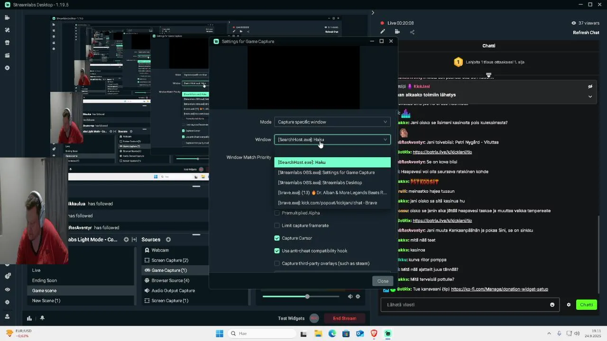The image size is (607, 341).
Task: Send message with green Chatti button
Action: click(586, 305)
